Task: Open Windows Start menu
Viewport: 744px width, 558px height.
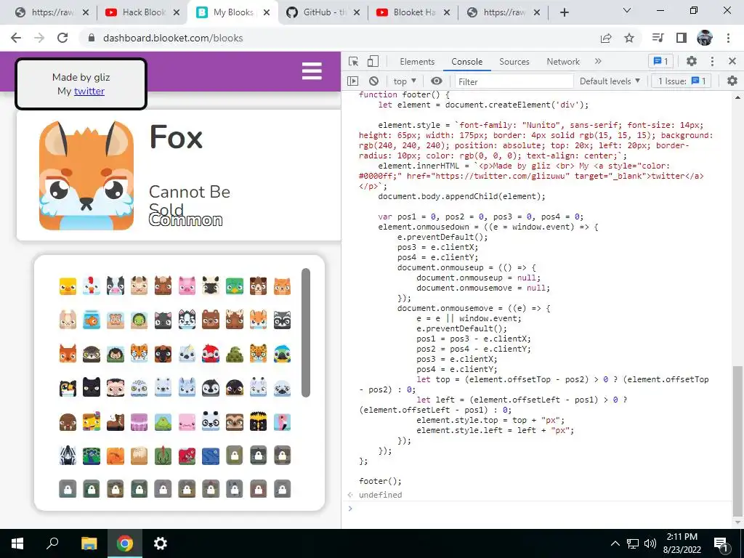Action: click(x=17, y=543)
